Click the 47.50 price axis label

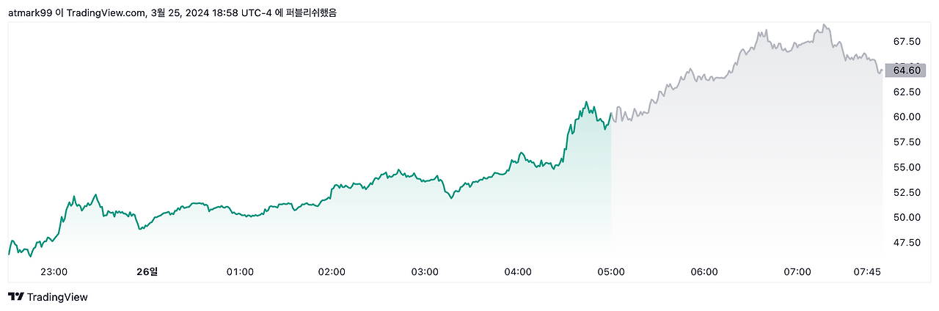pyautogui.click(x=907, y=243)
